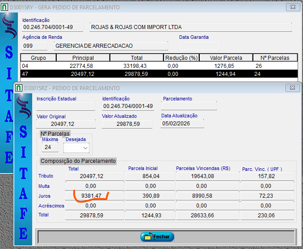Click the Parcelamento input field

(x=189, y=106)
